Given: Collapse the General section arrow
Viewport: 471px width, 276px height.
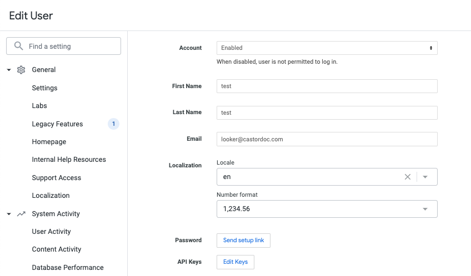Looking at the screenshot, I should pyautogui.click(x=9, y=70).
